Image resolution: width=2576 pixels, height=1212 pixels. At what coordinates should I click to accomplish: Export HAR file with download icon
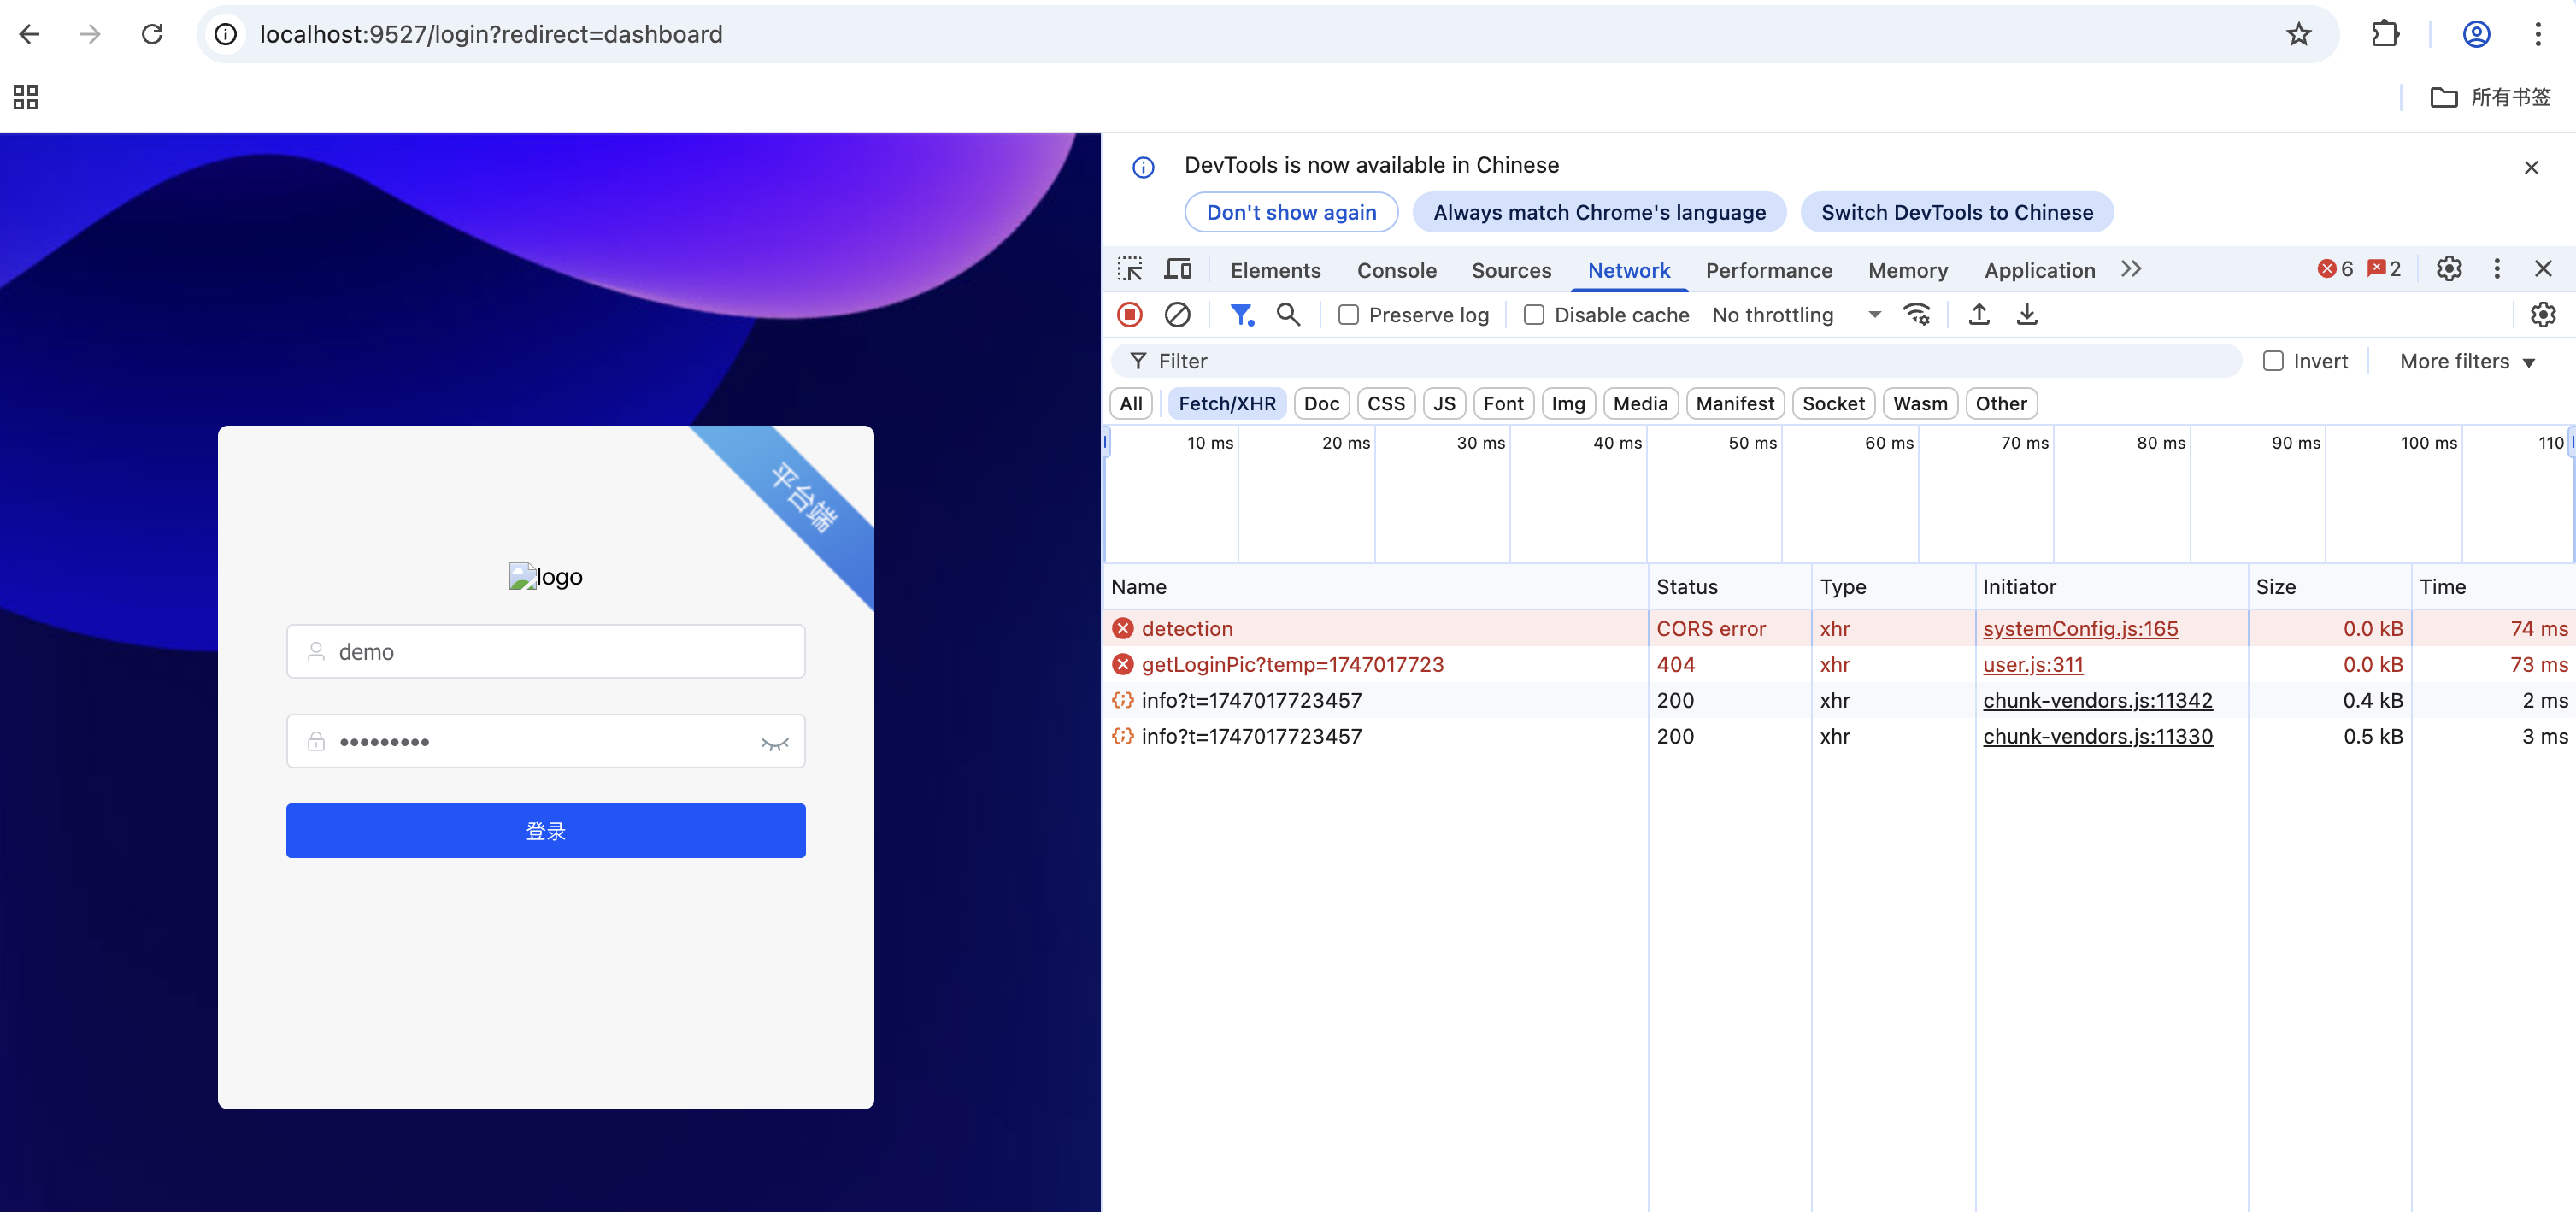click(2027, 315)
